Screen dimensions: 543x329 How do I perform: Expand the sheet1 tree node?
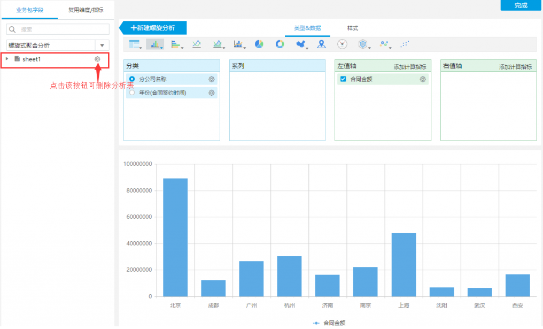(x=7, y=59)
